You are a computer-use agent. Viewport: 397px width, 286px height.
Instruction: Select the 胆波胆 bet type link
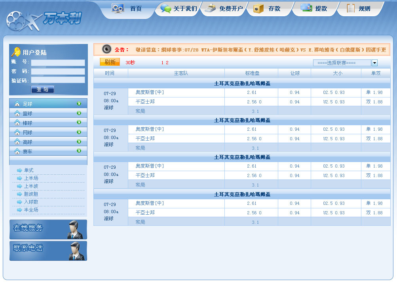(x=31, y=194)
